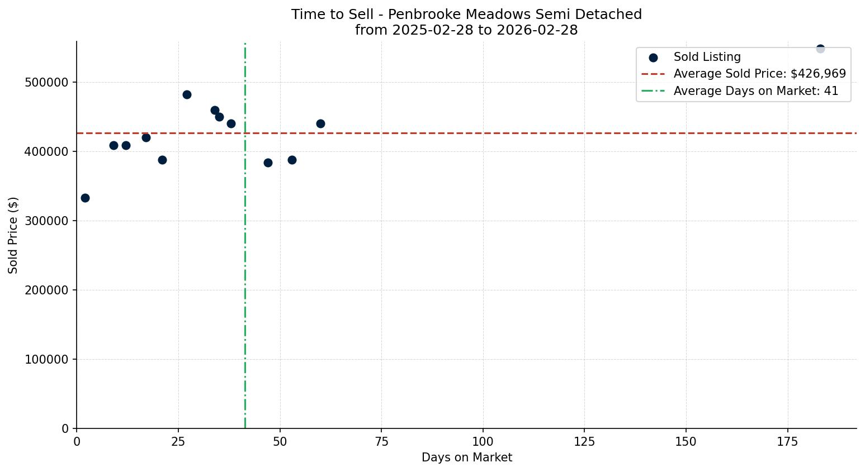Select the data point at 53 days
865x472 pixels.
pos(292,160)
